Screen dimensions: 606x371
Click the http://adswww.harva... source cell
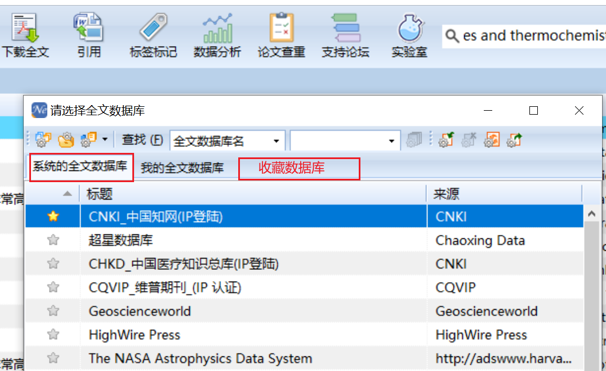(505, 358)
